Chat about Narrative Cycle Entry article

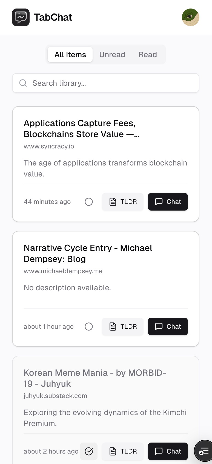tap(168, 327)
